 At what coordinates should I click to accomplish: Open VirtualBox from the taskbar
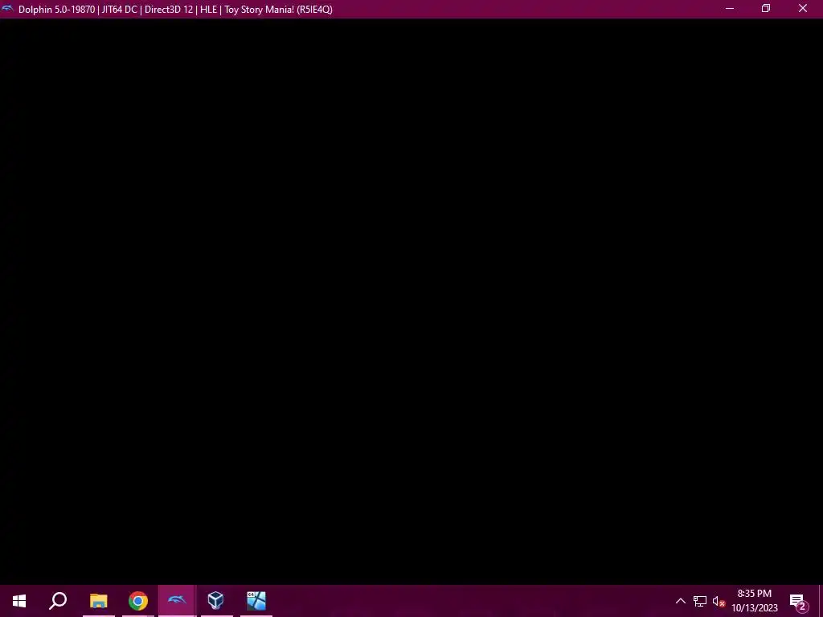[215, 601]
